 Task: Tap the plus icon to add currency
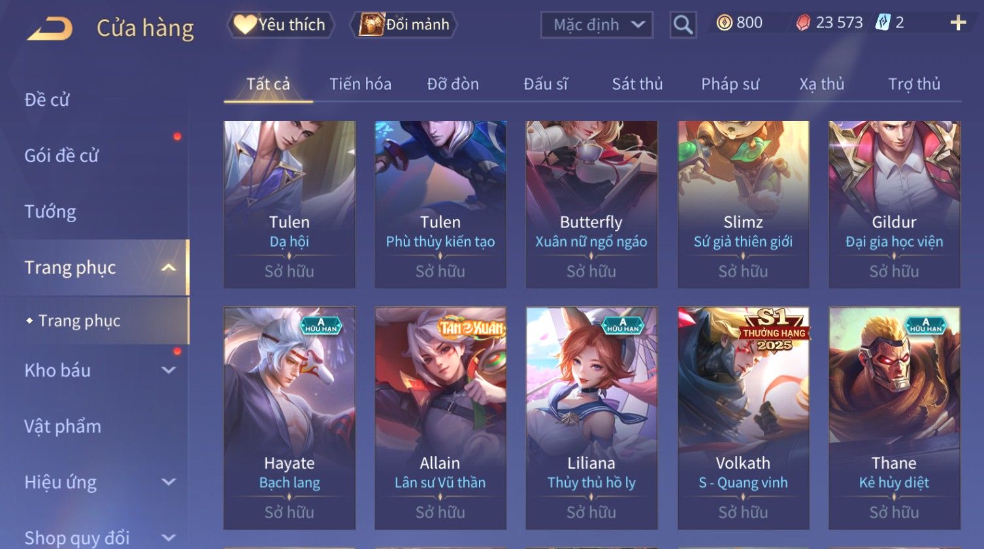pyautogui.click(x=958, y=24)
